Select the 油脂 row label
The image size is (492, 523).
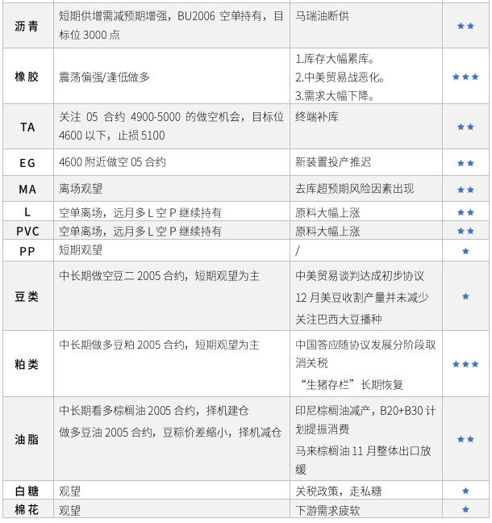(27, 439)
